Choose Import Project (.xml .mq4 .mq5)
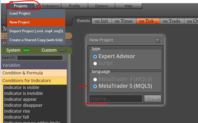This screenshot has height=123, width=198. pyautogui.click(x=36, y=31)
